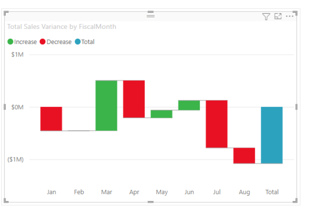Viewport: 311px width, 220px height.
Task: Select the green May bar
Action: pos(161,114)
